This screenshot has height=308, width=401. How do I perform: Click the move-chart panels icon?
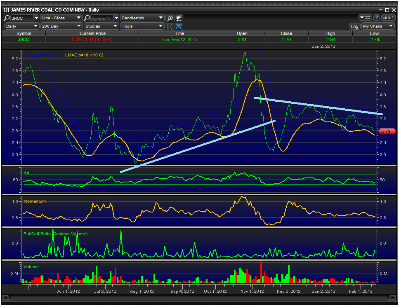(179, 26)
